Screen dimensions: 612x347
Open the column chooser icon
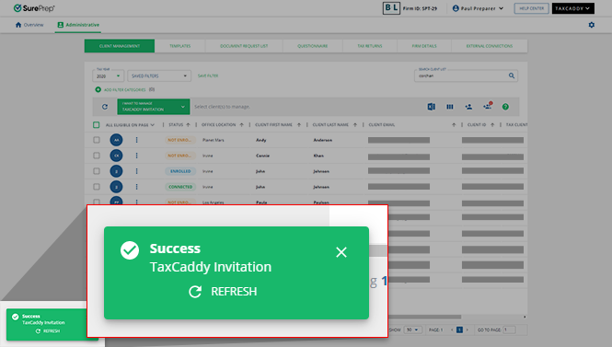point(450,107)
